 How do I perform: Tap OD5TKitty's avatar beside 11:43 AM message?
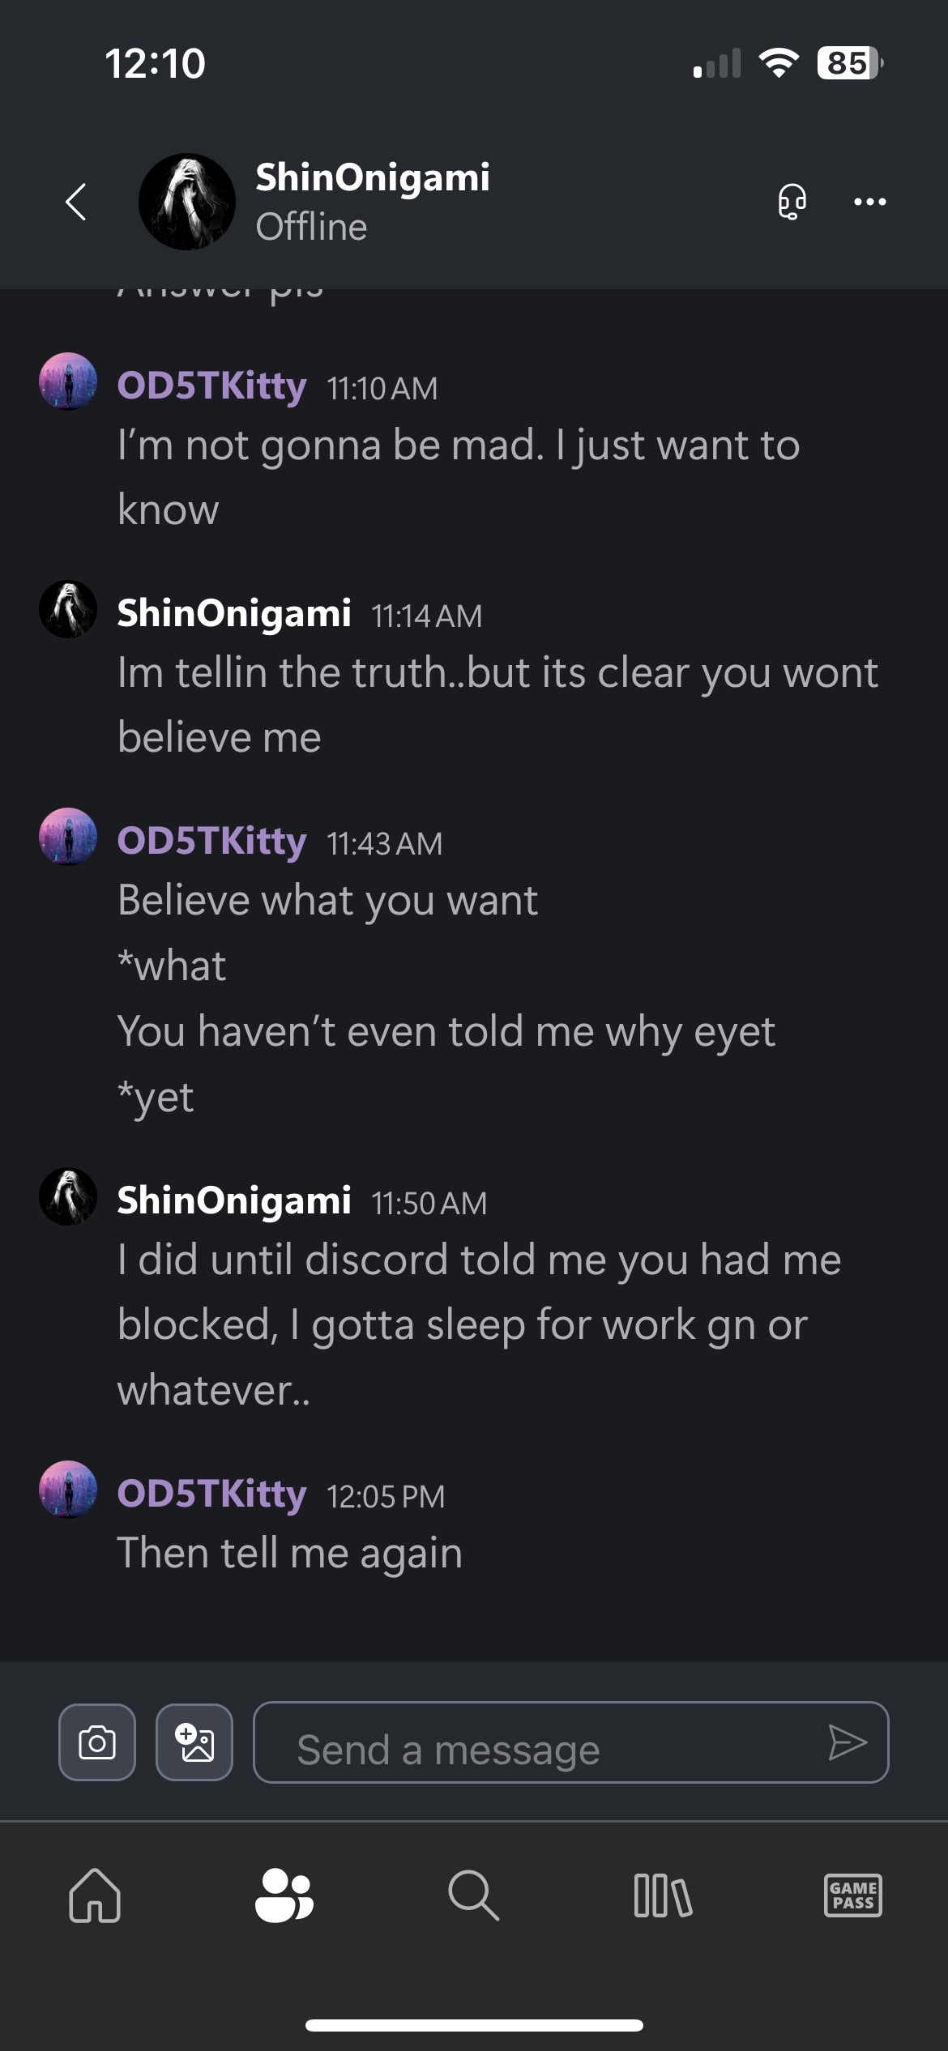click(x=68, y=837)
